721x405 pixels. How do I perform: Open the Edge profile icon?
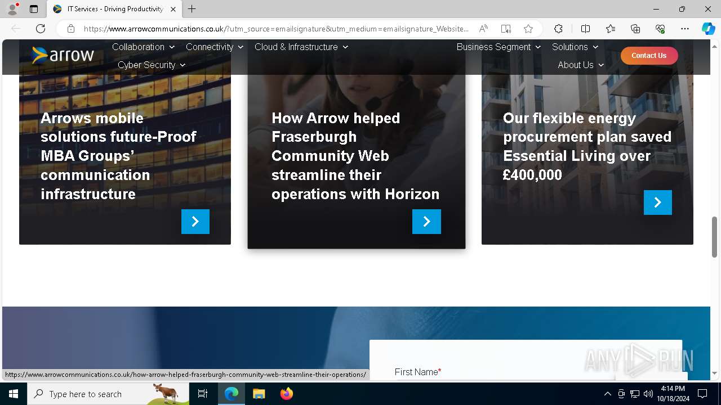point(12,9)
